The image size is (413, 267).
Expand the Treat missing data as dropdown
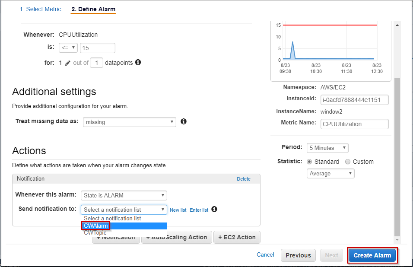tap(129, 122)
